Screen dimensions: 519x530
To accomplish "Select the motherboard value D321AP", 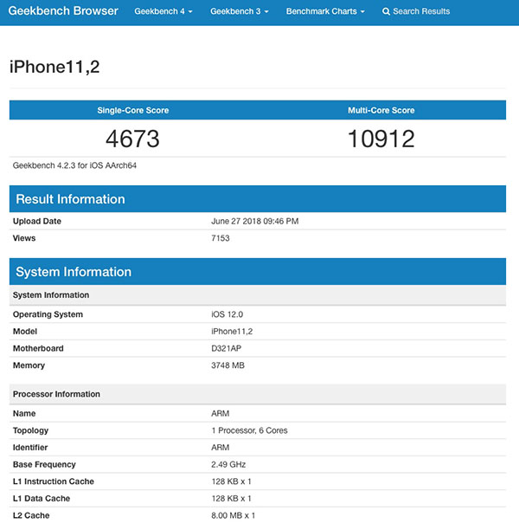I will (227, 348).
